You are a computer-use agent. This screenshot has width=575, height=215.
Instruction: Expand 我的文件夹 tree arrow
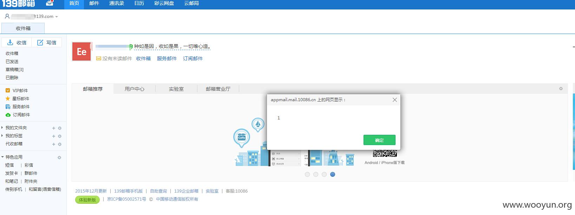[2, 127]
